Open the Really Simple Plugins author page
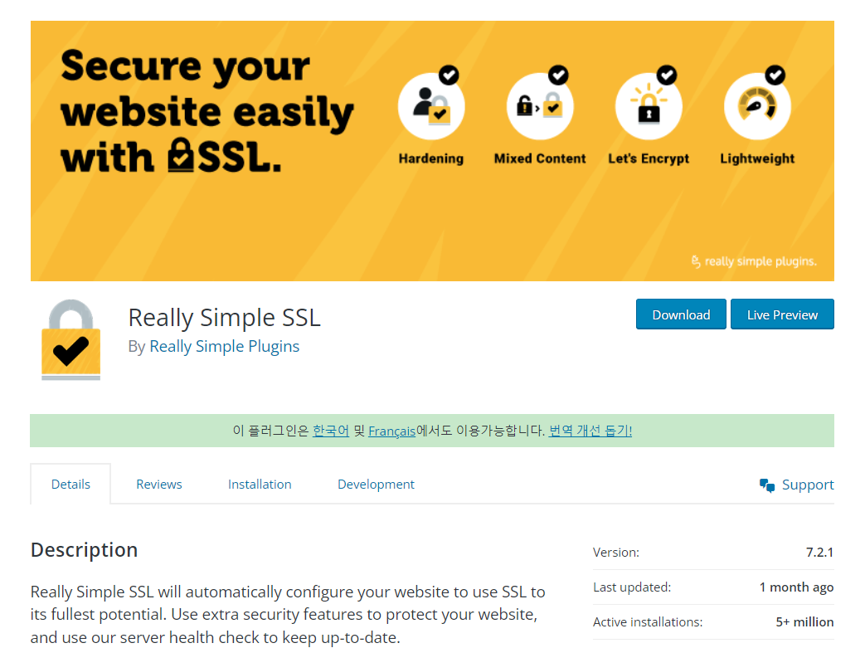Screen dimensions: 865x648 coord(224,346)
